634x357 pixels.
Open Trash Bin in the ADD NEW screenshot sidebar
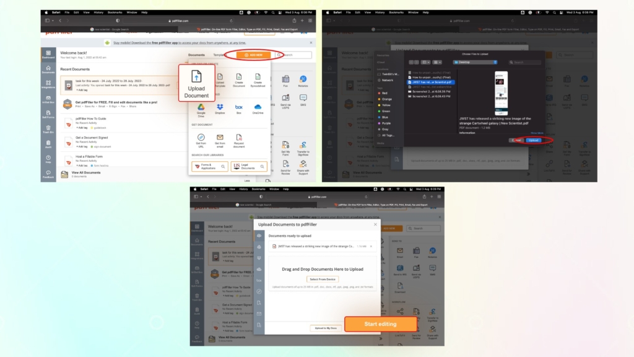pyautogui.click(x=48, y=129)
